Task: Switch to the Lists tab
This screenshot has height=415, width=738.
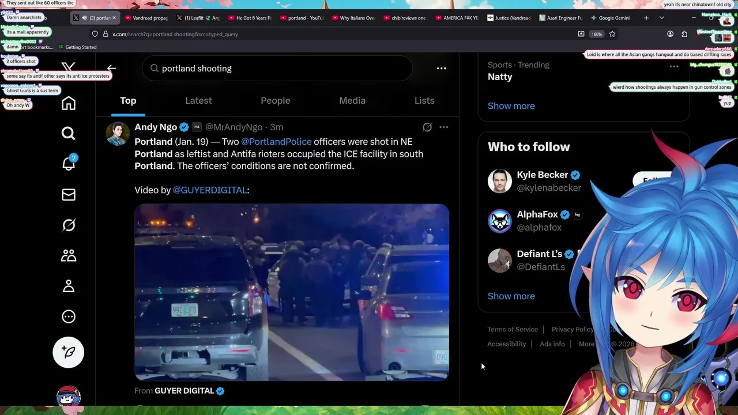Action: [424, 100]
